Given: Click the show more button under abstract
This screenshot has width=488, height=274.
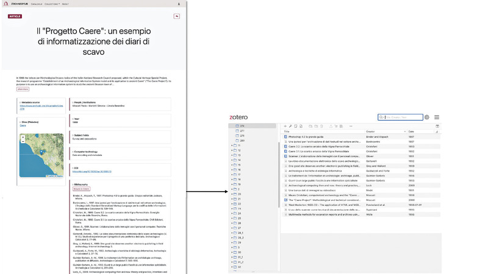Looking at the screenshot, I should [23, 89].
